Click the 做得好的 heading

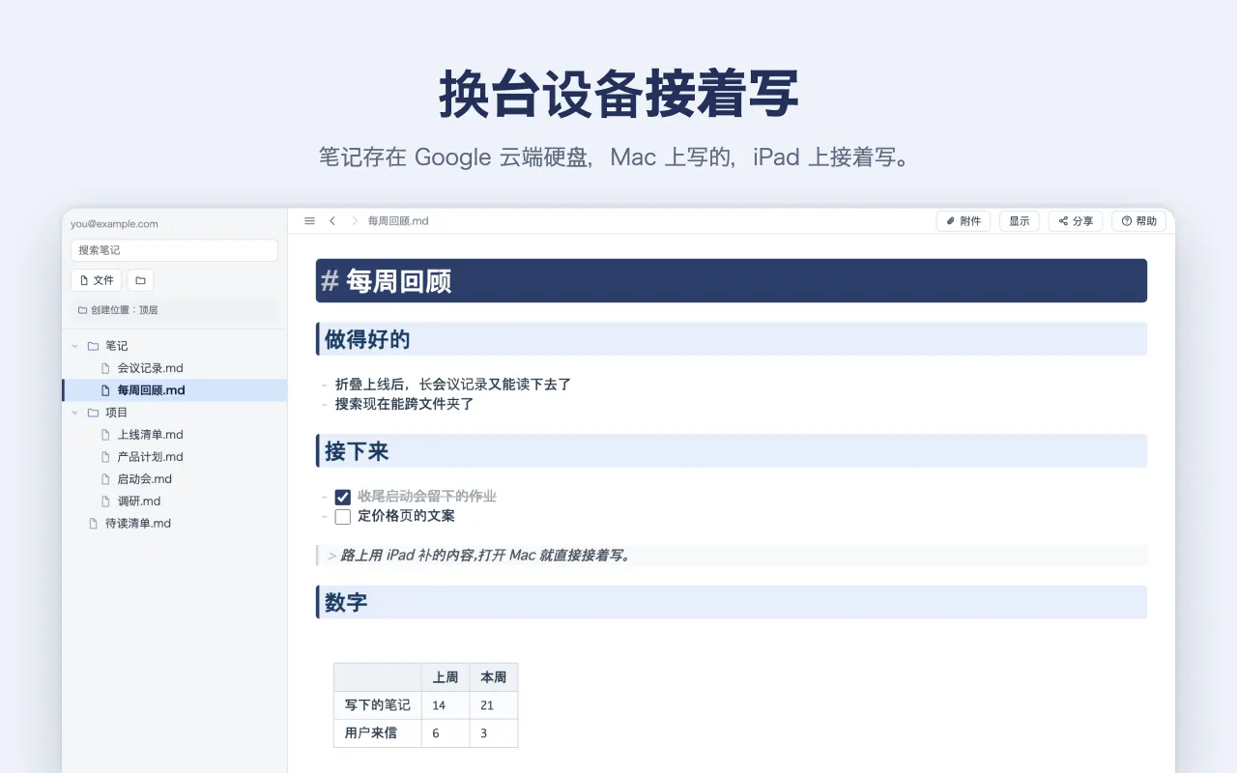pos(732,339)
